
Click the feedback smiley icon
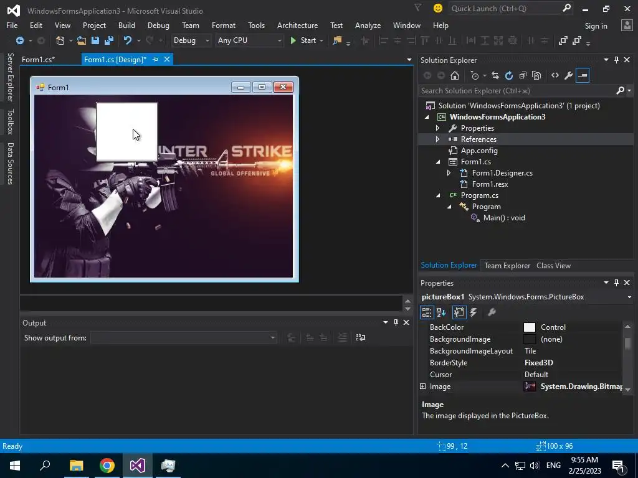pyautogui.click(x=438, y=8)
